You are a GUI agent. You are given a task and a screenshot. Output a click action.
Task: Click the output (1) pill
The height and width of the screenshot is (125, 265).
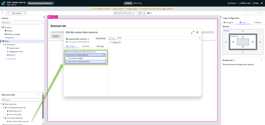point(115,42)
